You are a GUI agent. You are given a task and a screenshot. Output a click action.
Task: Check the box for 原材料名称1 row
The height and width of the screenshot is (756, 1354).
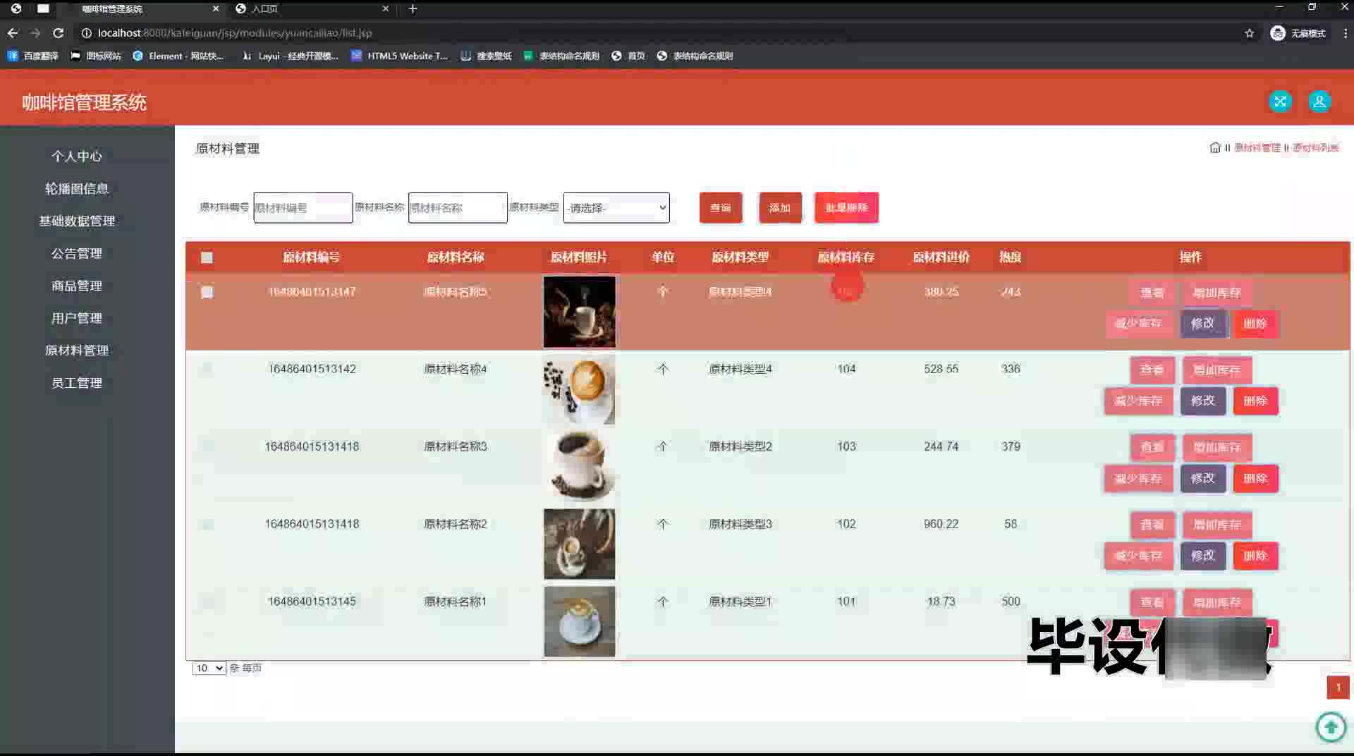tap(207, 602)
